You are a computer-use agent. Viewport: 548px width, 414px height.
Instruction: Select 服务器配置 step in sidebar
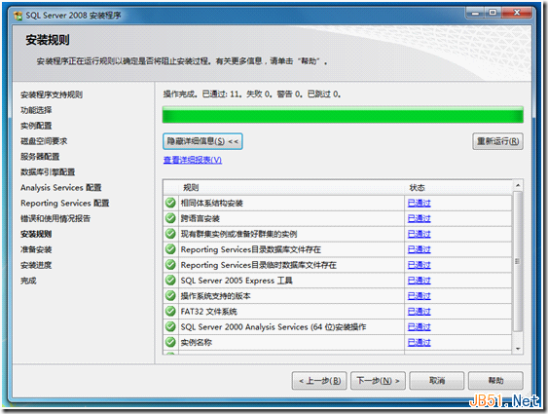pyautogui.click(x=40, y=157)
